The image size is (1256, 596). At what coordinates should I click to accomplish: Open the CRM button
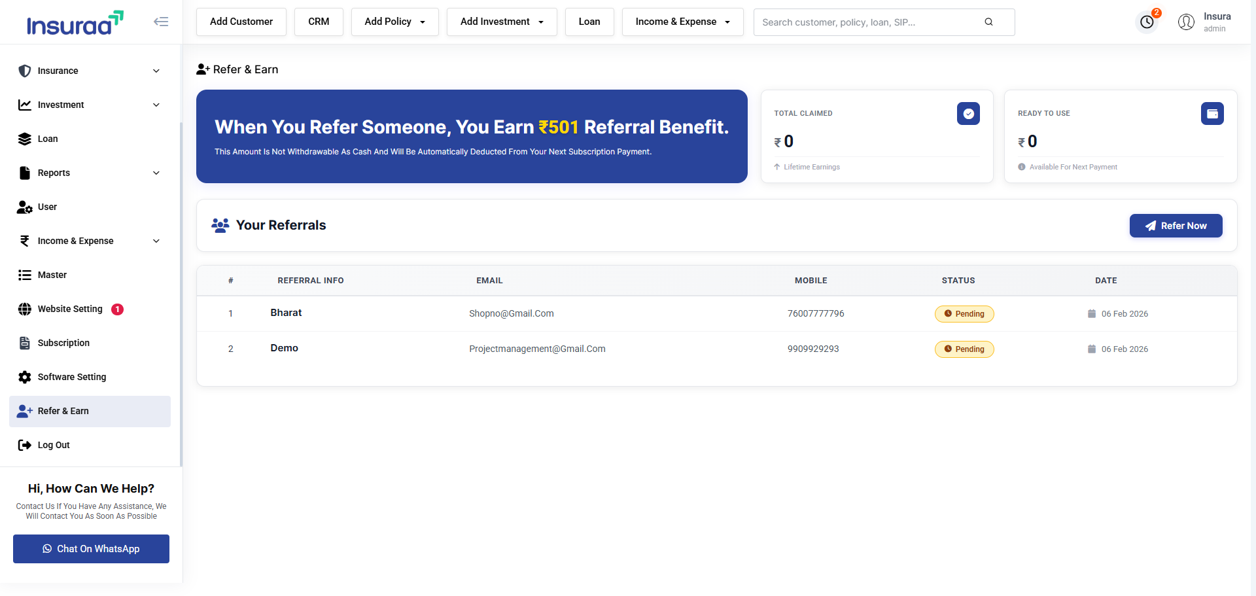[x=319, y=22]
